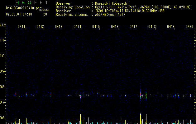Click time marker 0420
The image size is (196, 124).
click(x=189, y=27)
